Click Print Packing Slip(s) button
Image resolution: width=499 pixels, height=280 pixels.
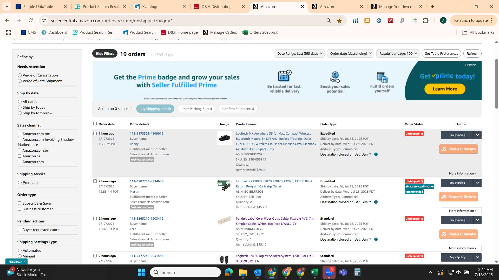click(x=196, y=109)
